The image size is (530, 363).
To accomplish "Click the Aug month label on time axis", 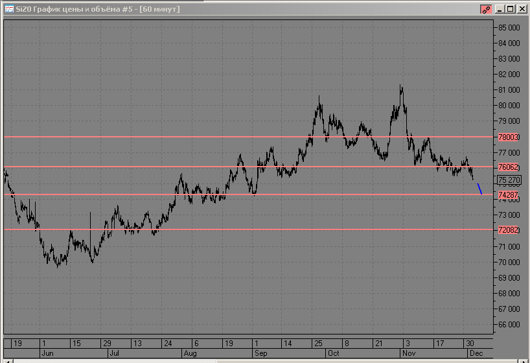I will (x=190, y=353).
